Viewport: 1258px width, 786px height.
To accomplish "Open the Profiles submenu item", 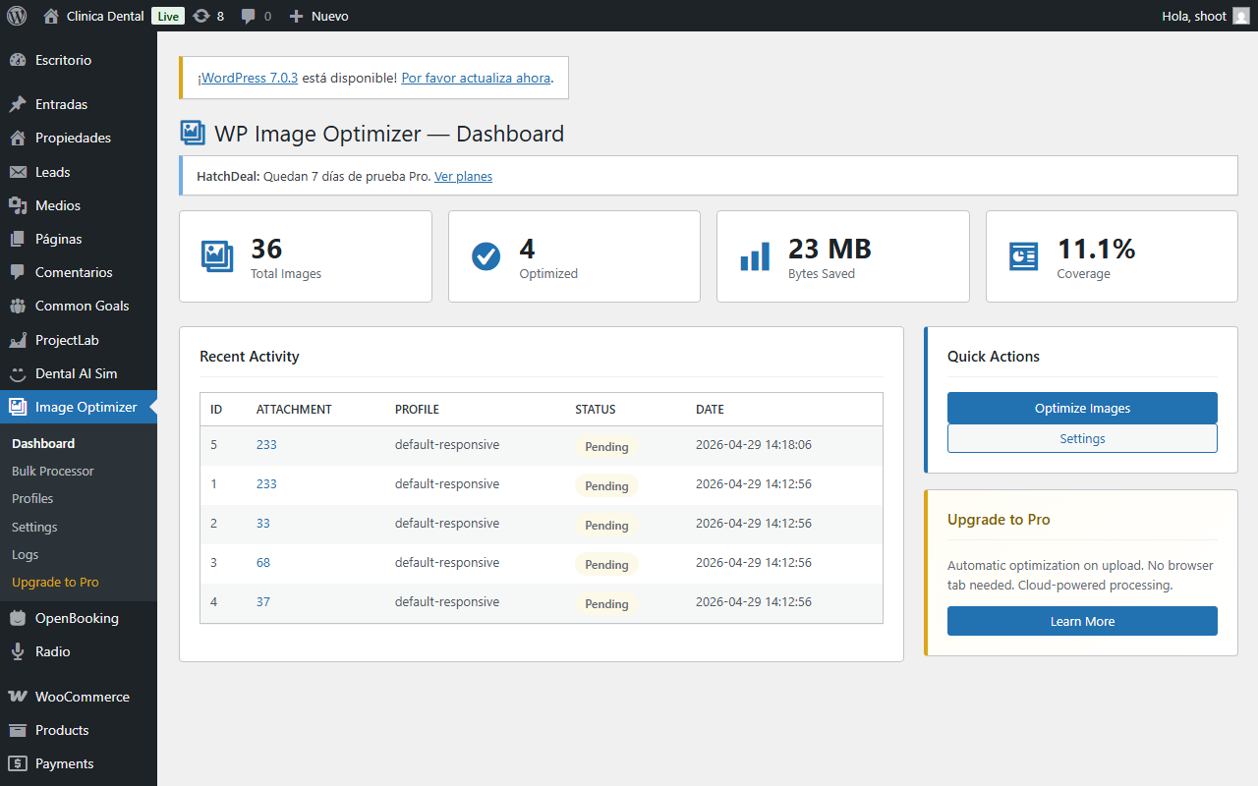I will click(x=32, y=498).
